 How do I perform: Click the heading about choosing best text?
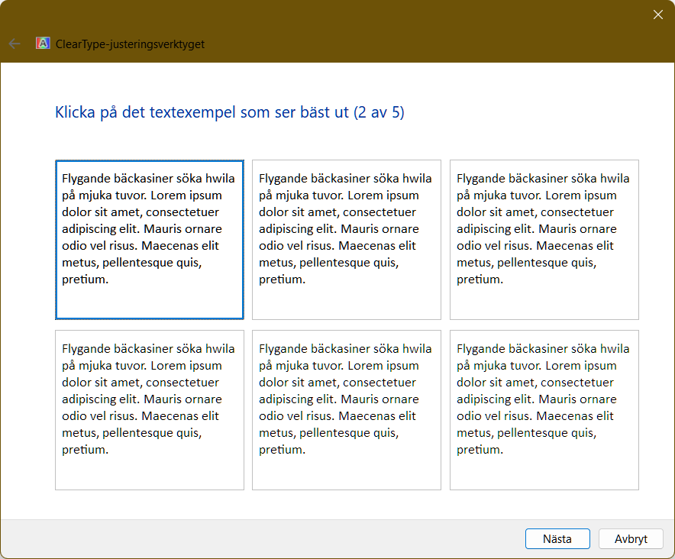point(228,111)
